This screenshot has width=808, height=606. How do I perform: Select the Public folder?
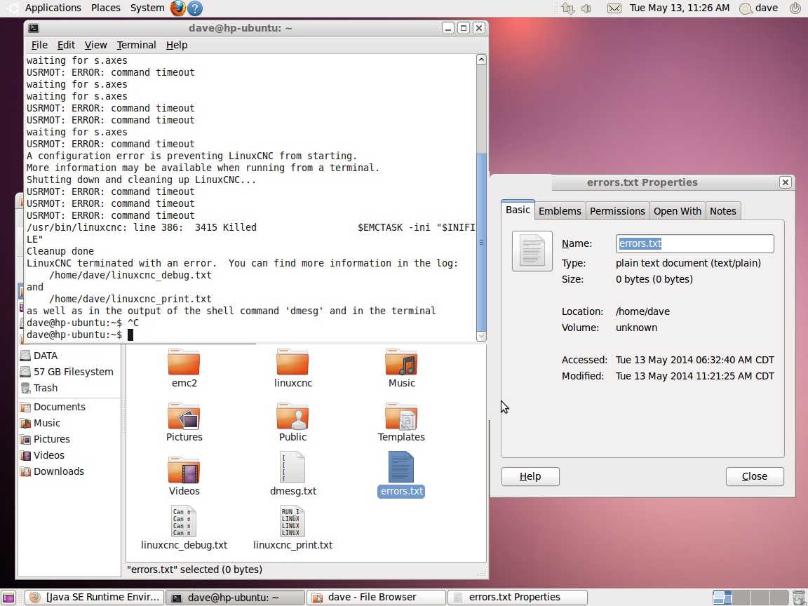[x=292, y=422]
